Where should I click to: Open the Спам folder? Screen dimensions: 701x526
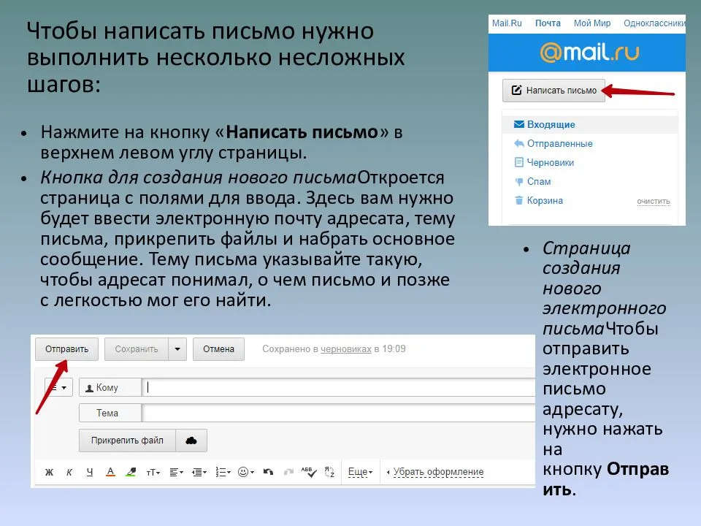click(x=539, y=182)
